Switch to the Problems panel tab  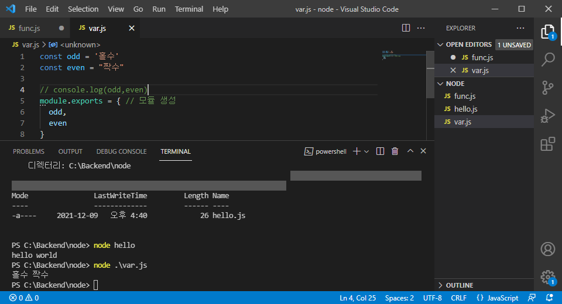[x=29, y=151]
